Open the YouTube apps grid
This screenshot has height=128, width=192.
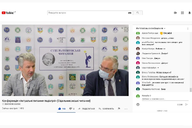coord(182,13)
